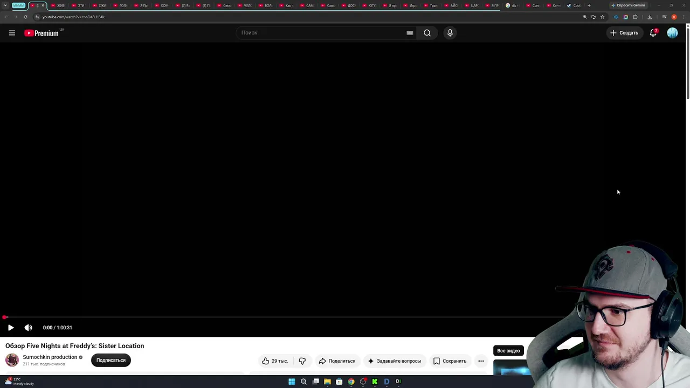Open Sumochkin production channel avatar
Screen dimensions: 690x388
[x=12, y=360]
